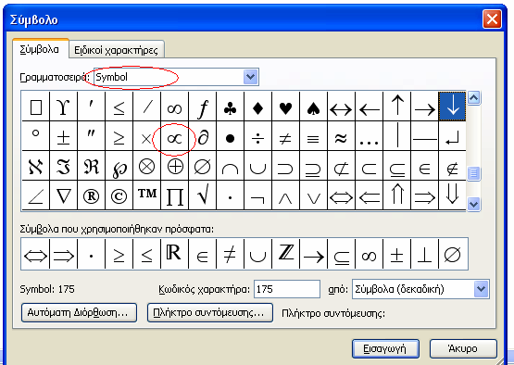Choose the proper subset ⊂ symbol

pyautogui.click(x=370, y=166)
